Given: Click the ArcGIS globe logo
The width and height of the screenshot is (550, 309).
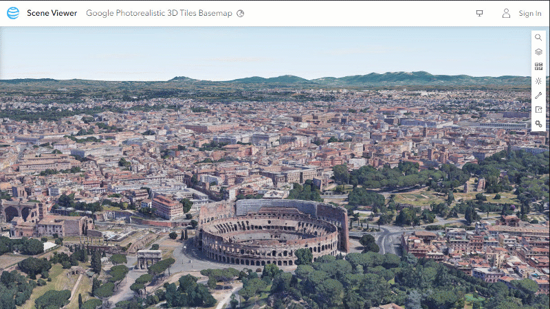Looking at the screenshot, I should (x=13, y=13).
